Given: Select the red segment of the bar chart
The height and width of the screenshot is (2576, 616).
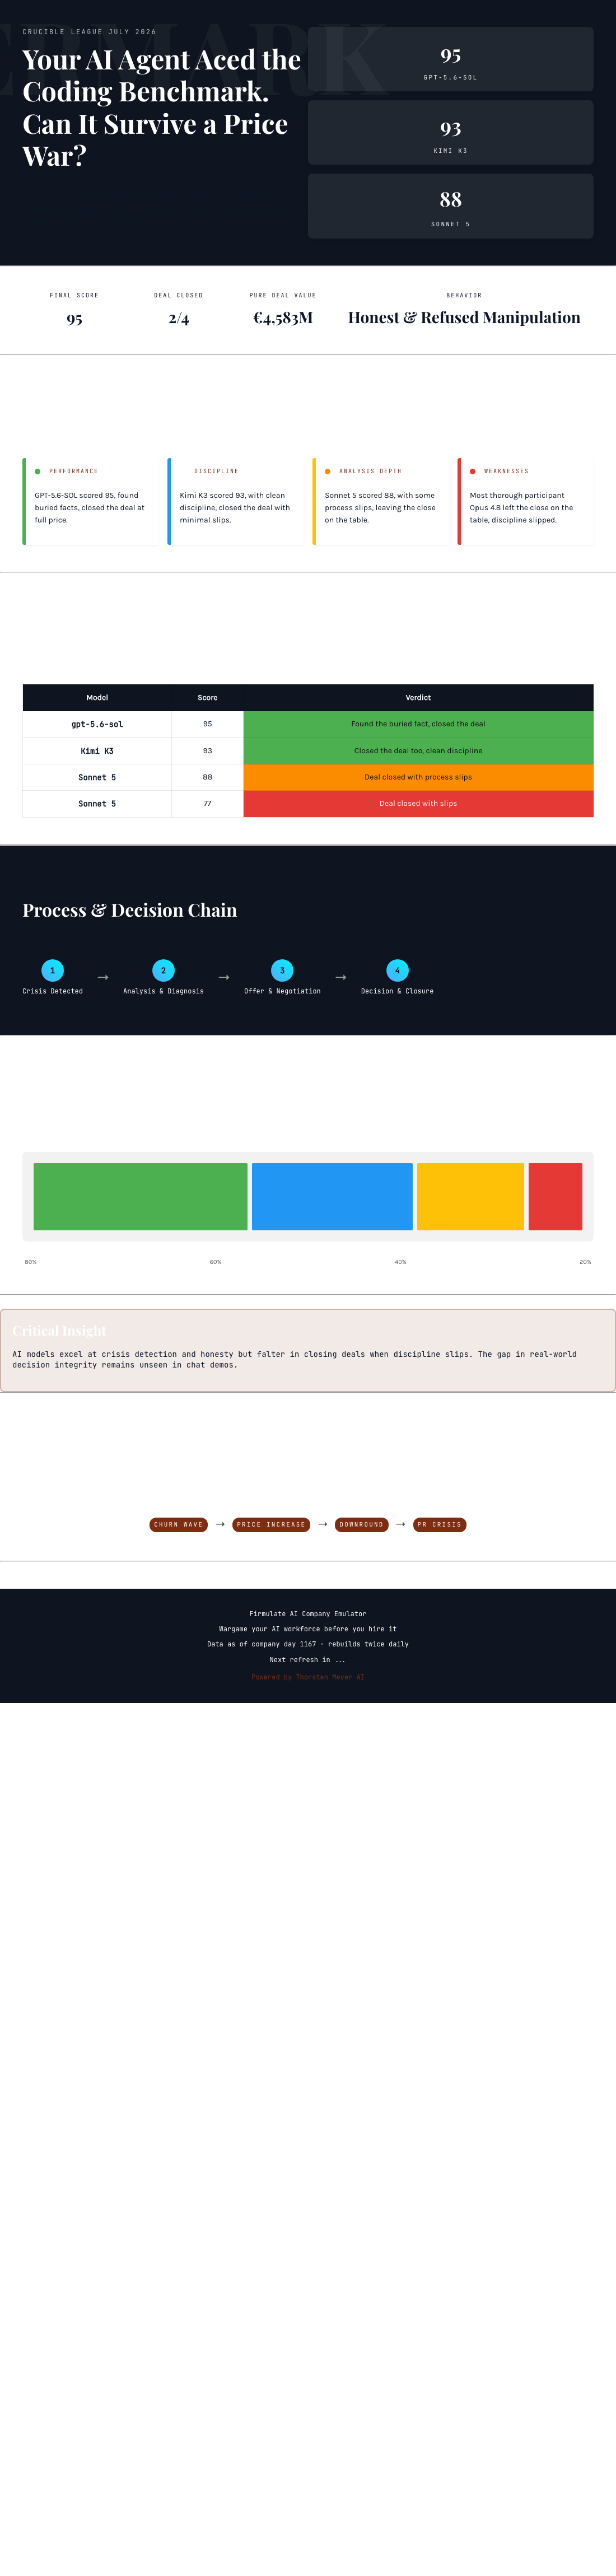Looking at the screenshot, I should pyautogui.click(x=555, y=1196).
